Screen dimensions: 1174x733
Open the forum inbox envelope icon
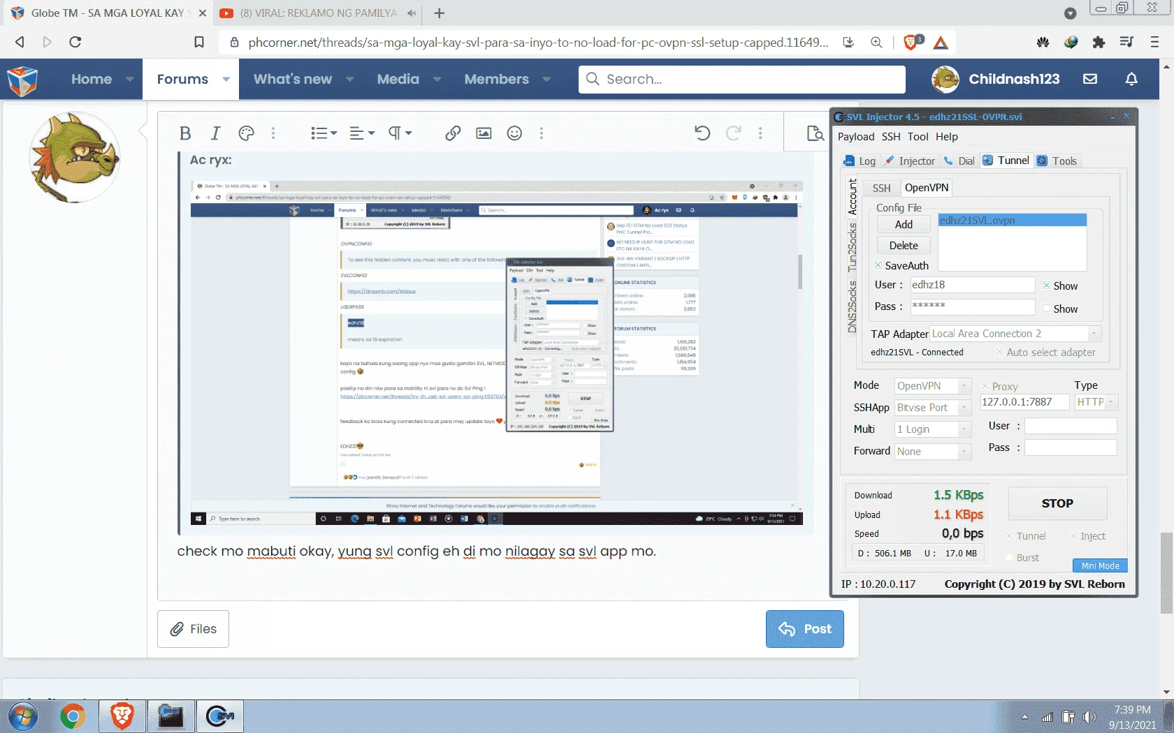click(1090, 79)
